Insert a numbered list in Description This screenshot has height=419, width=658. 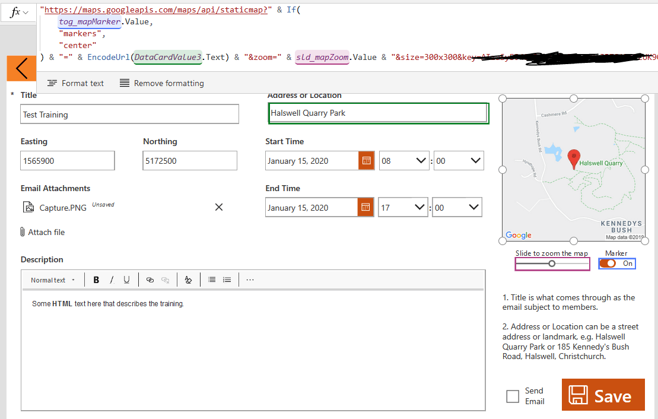point(227,280)
